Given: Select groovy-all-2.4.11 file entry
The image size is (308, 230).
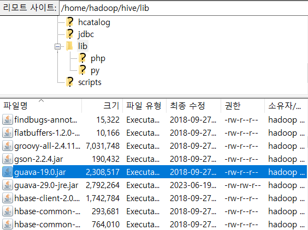Looking at the screenshot, I should pos(154,146).
